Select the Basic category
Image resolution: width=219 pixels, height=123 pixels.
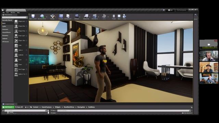[x=4, y=23]
